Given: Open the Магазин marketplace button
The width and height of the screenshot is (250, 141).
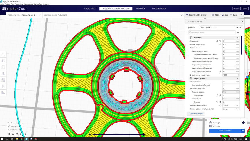Looking at the screenshot, I should pyautogui.click(x=236, y=9).
